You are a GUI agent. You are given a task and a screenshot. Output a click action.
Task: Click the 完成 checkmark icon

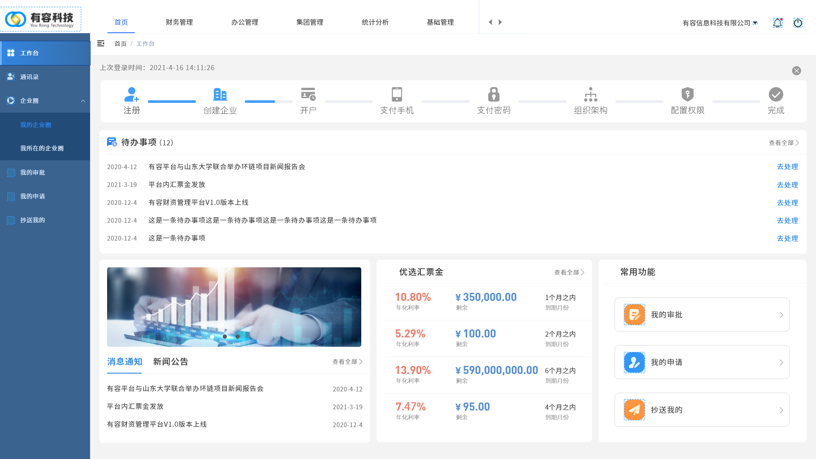pos(776,94)
